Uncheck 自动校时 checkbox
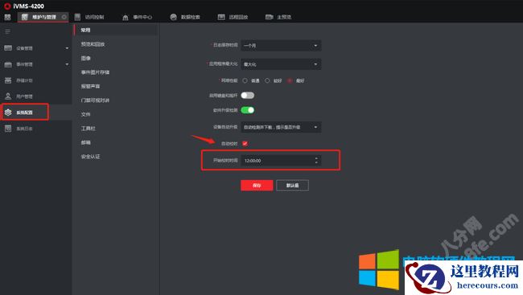 coord(245,144)
